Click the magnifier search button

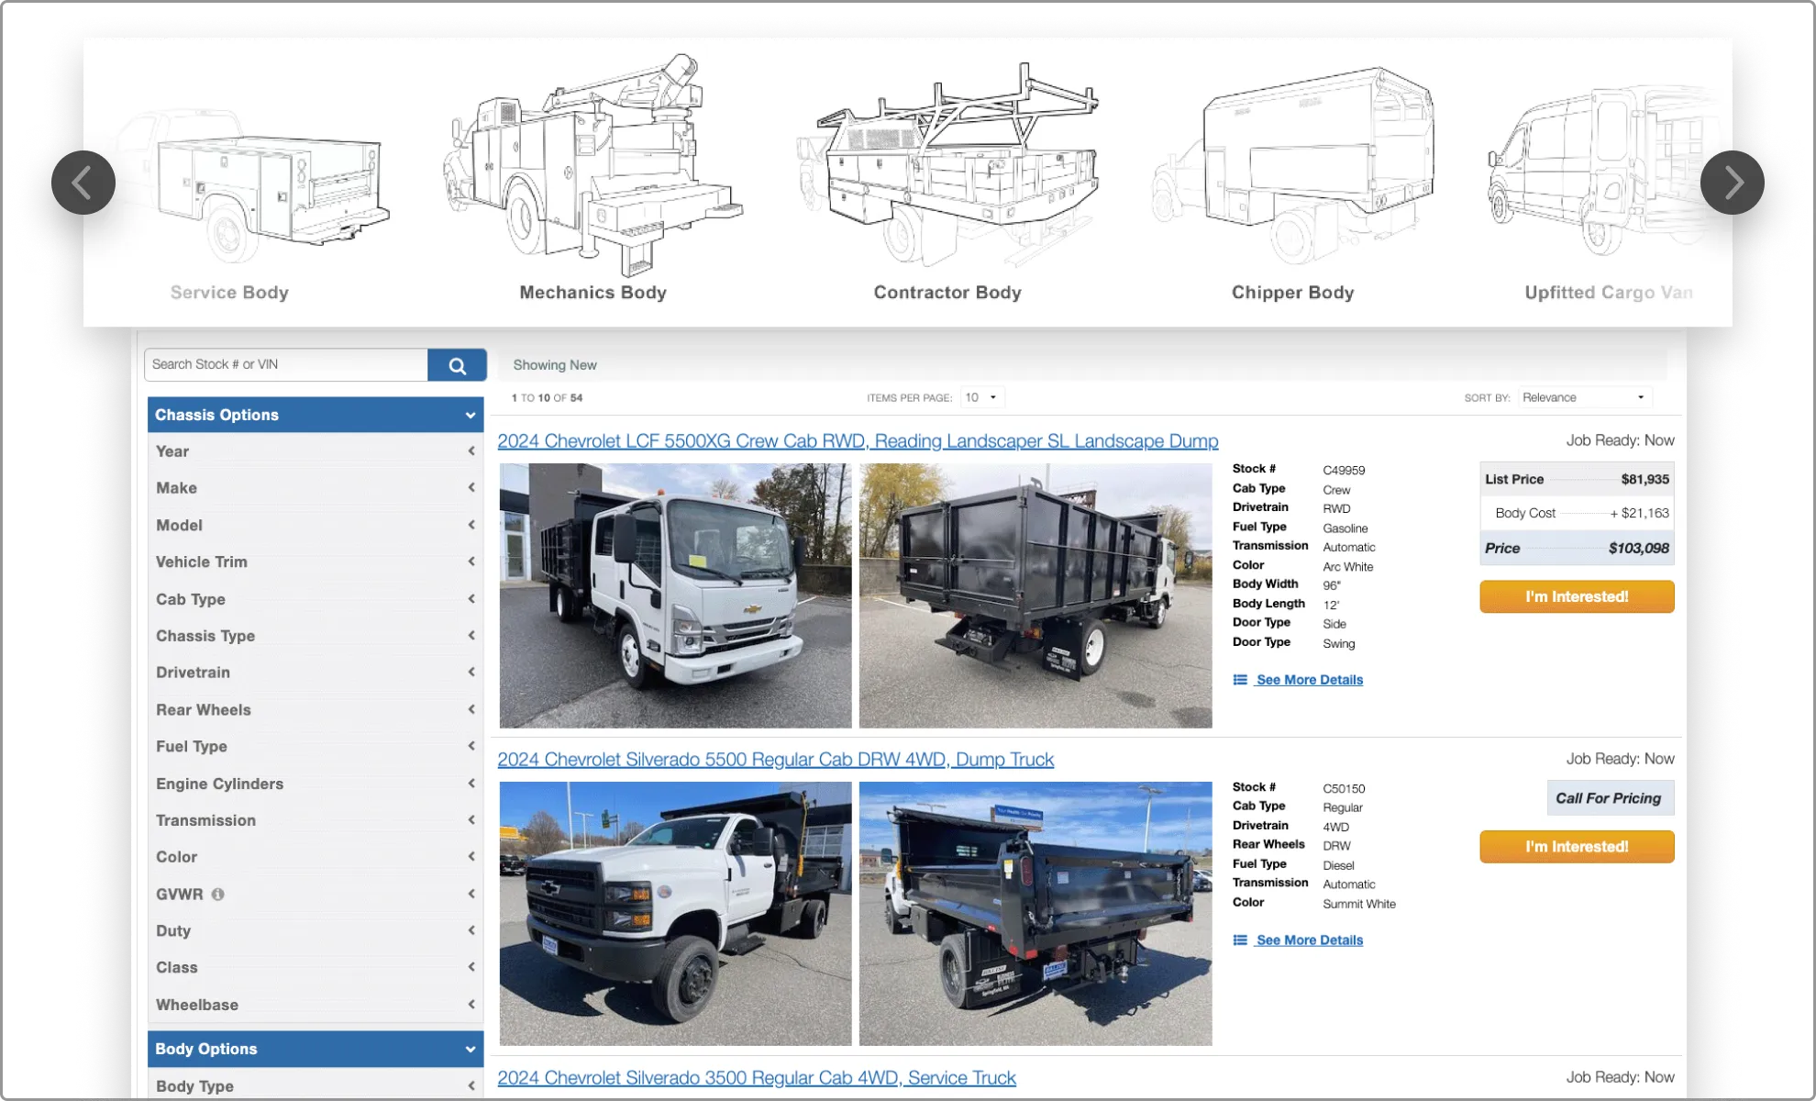[x=457, y=365]
